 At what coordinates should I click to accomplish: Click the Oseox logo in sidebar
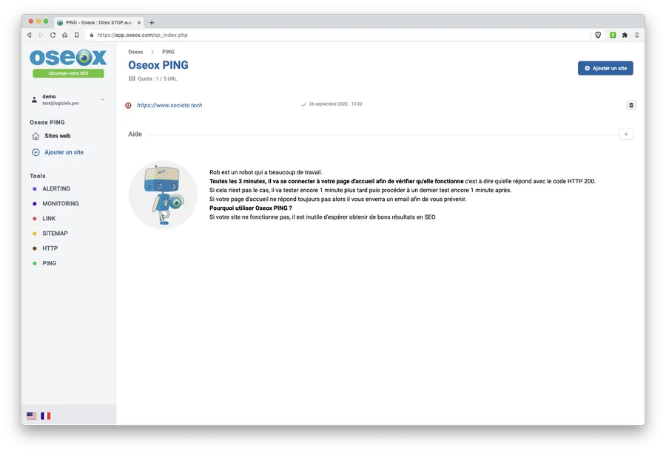tap(68, 58)
